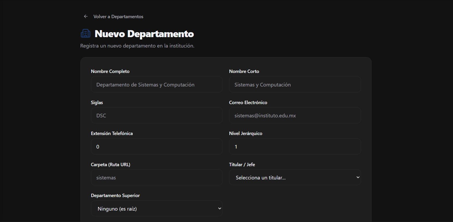Click the department building icon
The image size is (453, 222).
86,33
